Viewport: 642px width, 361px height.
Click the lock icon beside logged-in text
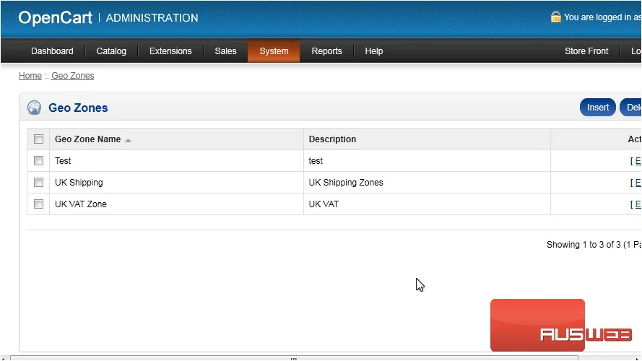point(555,17)
